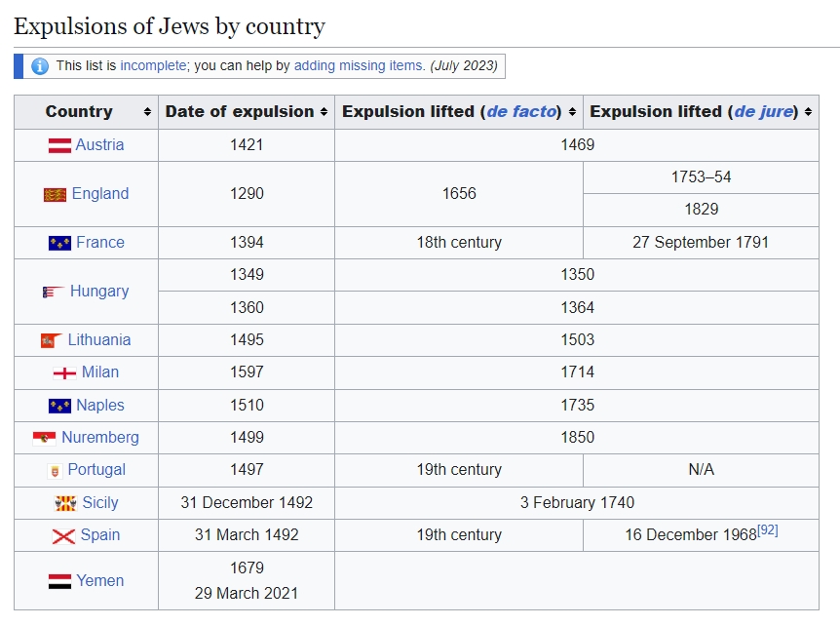Click the '(July 2023)' notice date
The width and height of the screenshot is (840, 626).
(x=464, y=66)
